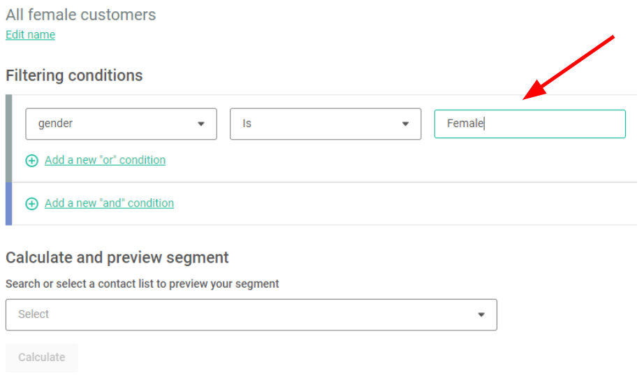Click the gray bar beside the gender condition
This screenshot has height=380, width=644.
(x=8, y=138)
